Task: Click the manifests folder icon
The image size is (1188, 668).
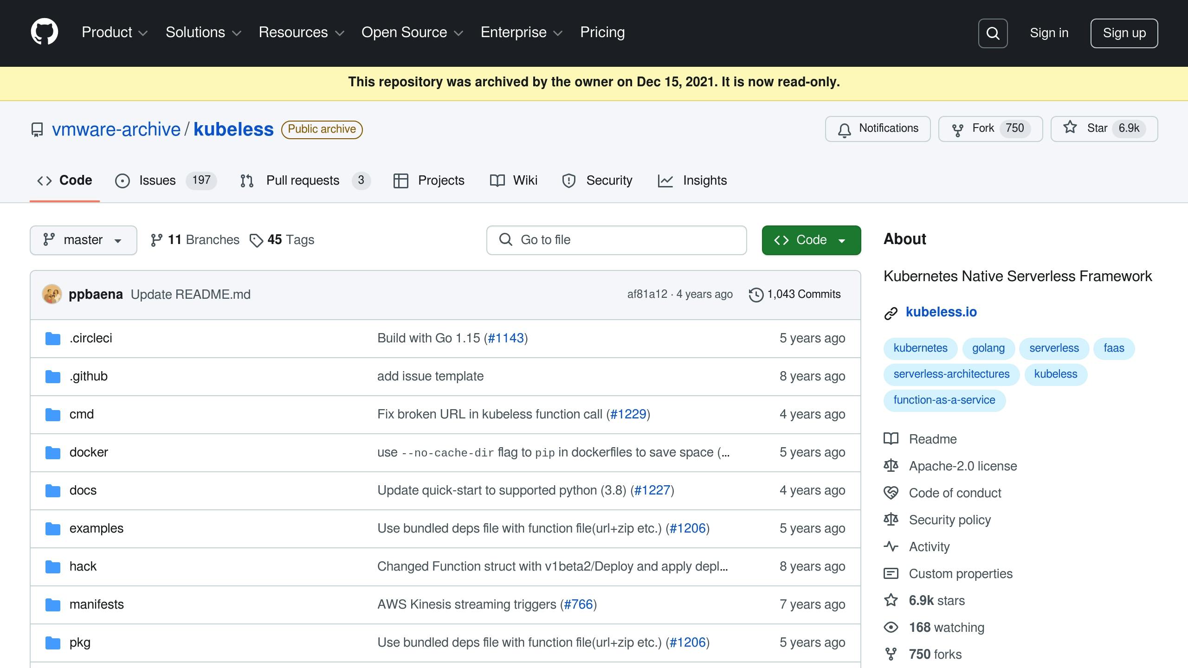Action: pos(53,605)
